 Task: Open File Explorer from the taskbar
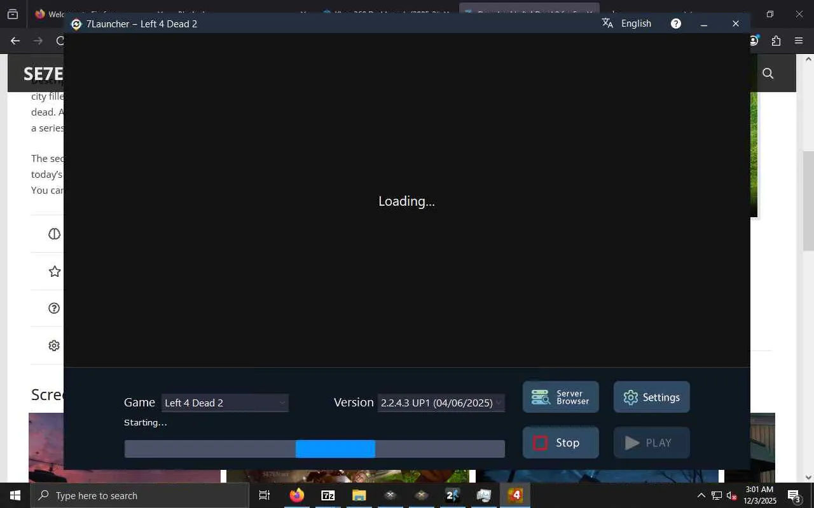click(359, 495)
